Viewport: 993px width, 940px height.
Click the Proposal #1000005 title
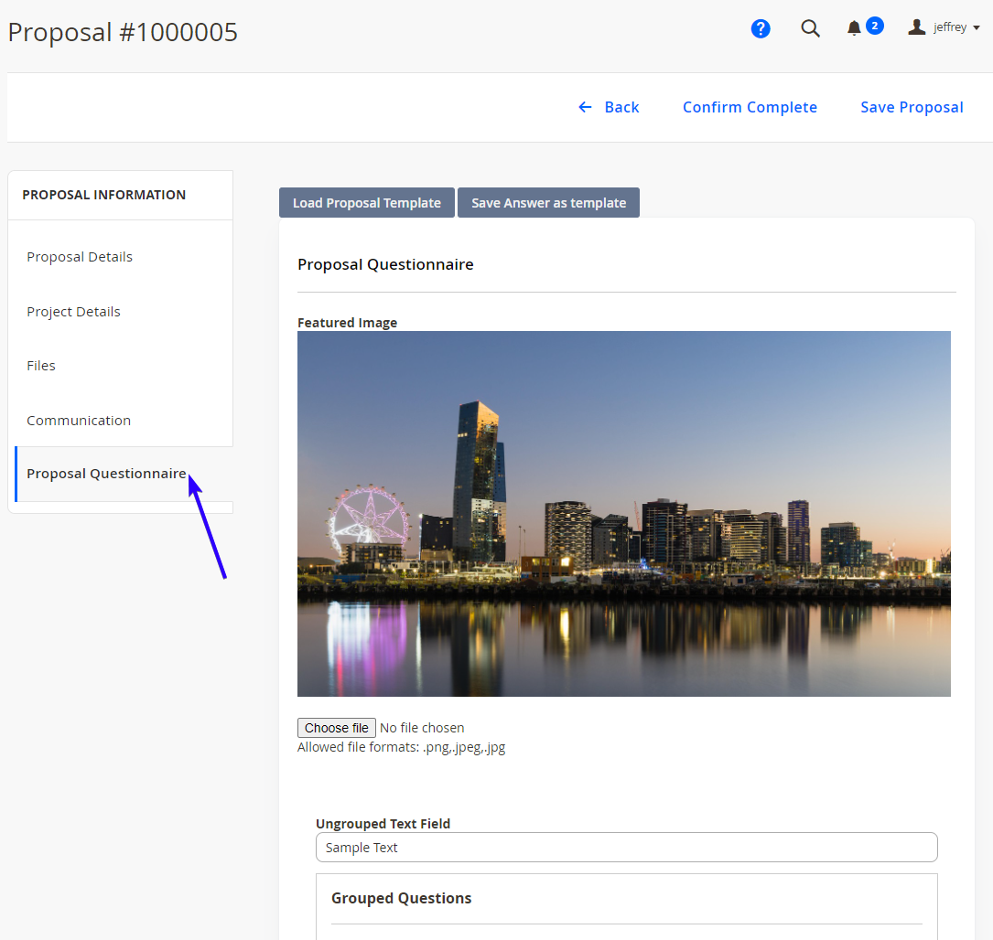(123, 32)
